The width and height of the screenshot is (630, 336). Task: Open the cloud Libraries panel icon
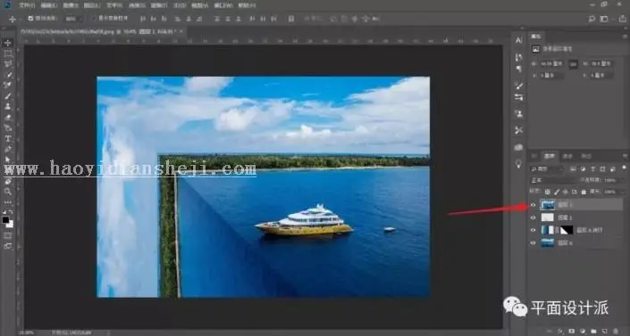(518, 147)
